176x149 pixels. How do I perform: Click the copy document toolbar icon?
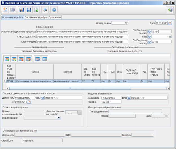coord(12,10)
